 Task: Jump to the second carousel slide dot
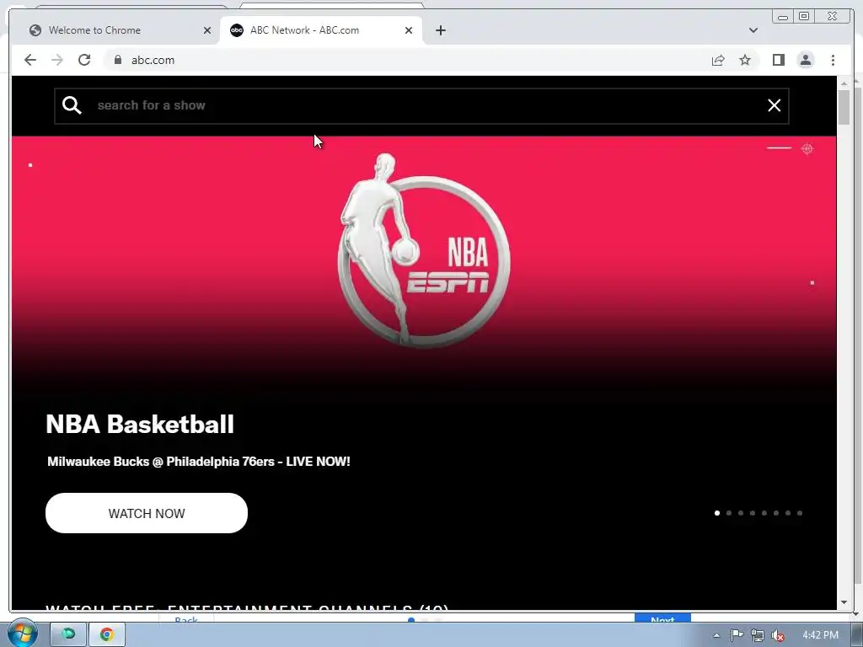point(729,513)
